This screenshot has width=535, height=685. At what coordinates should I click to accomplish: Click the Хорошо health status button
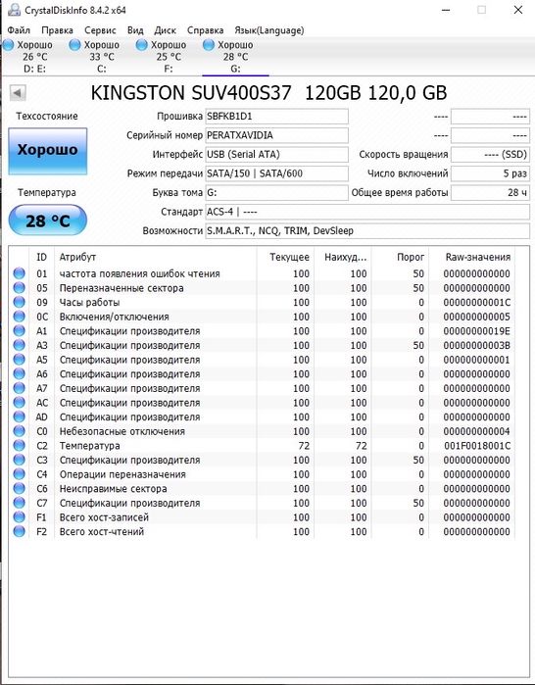[x=48, y=151]
